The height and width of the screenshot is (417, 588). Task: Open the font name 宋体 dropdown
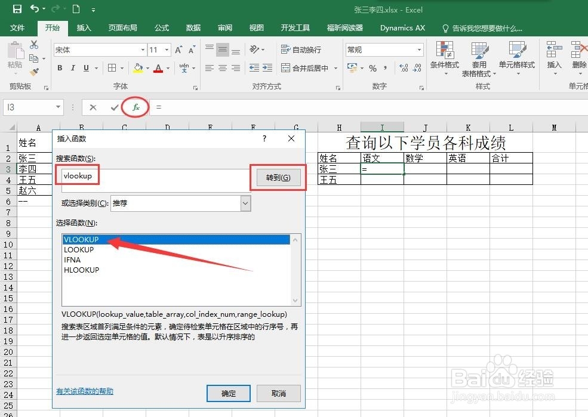tap(143, 50)
